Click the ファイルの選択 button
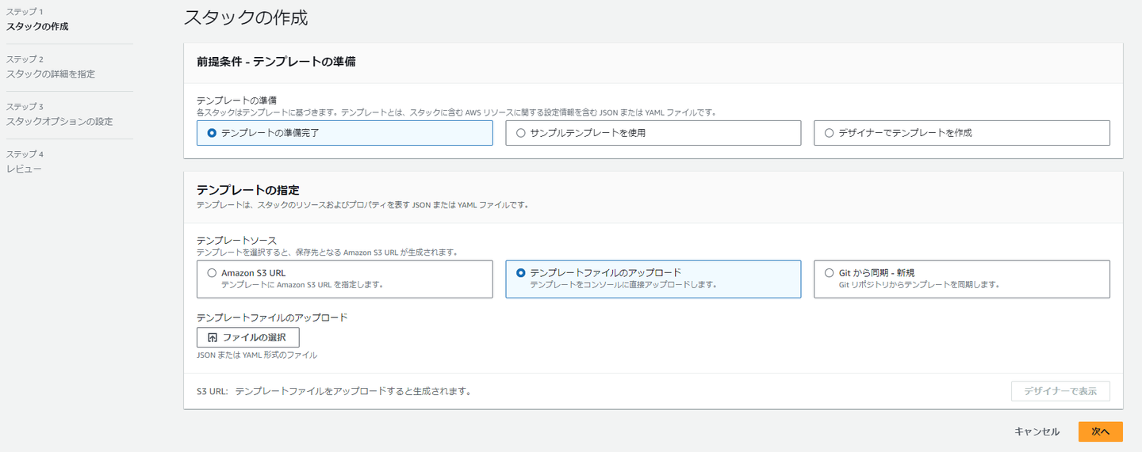 tap(247, 337)
